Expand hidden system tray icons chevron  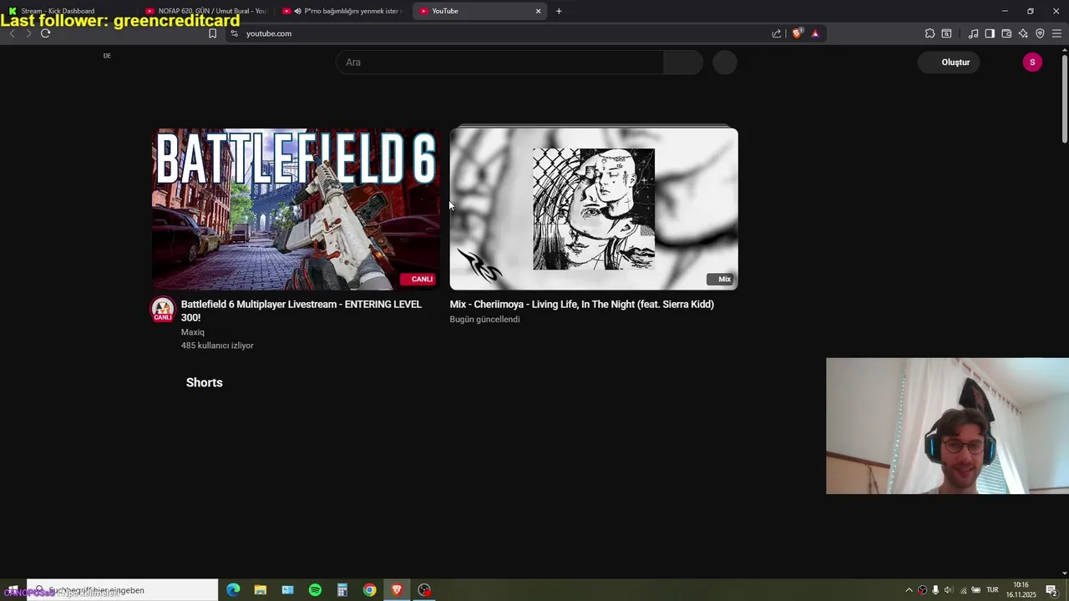(909, 590)
